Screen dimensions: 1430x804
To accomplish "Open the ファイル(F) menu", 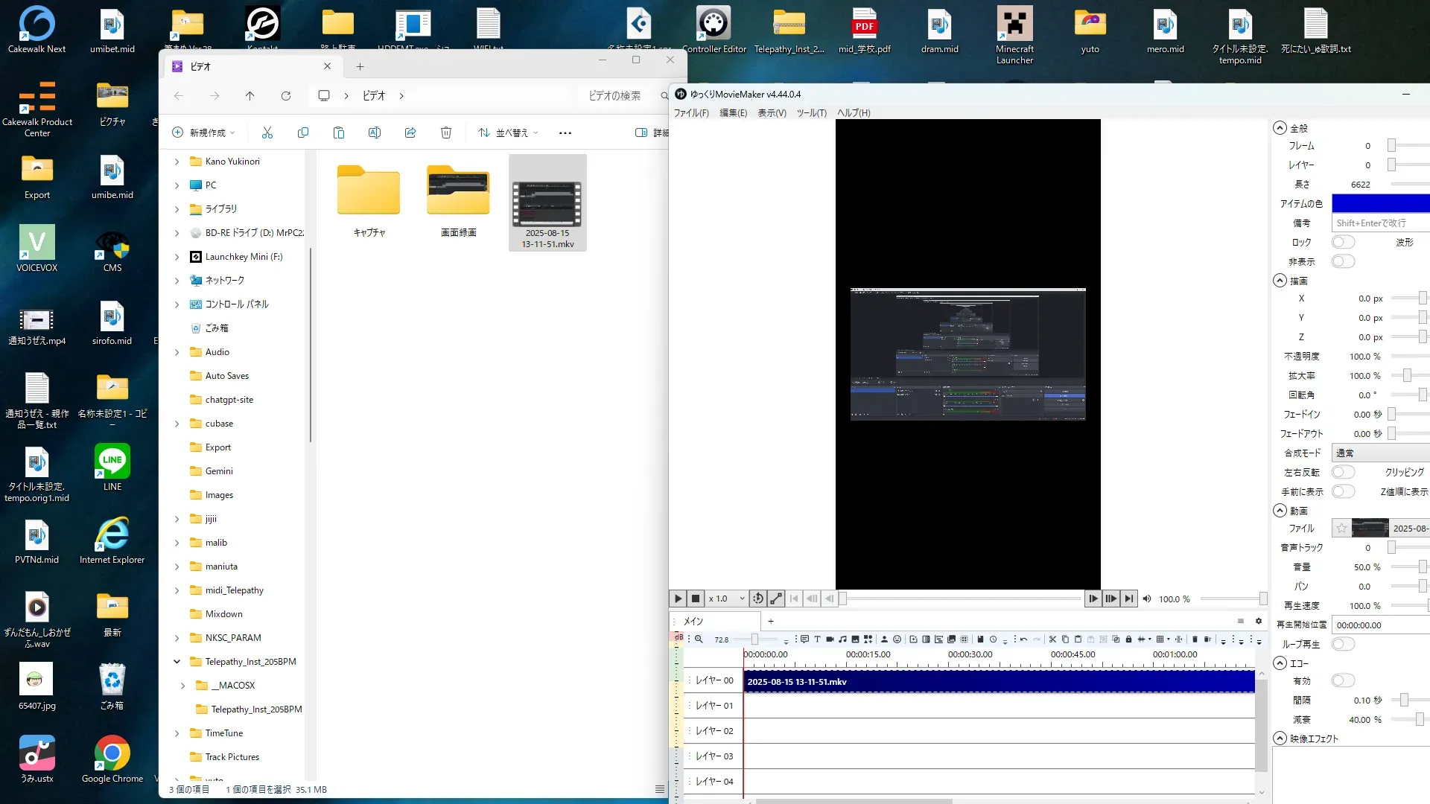I will click(x=690, y=113).
